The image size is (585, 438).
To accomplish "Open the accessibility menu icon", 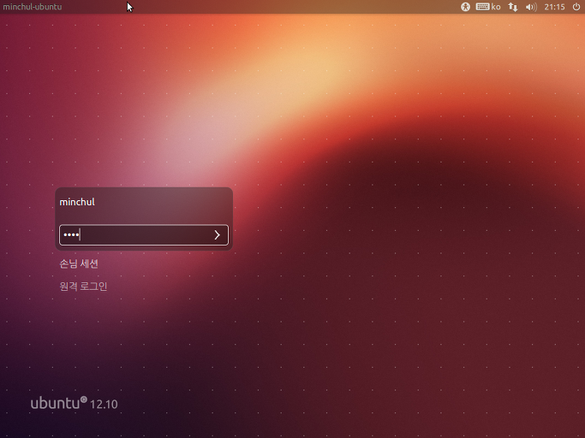I will point(466,7).
